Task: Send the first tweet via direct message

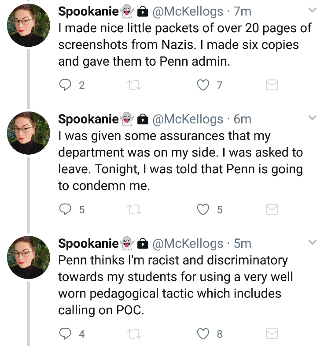Action: [x=272, y=85]
